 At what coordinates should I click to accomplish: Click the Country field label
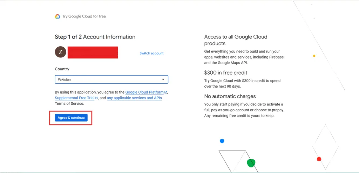(x=62, y=69)
